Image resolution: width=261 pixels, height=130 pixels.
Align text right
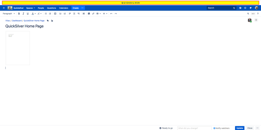pyautogui.click(x=78, y=14)
